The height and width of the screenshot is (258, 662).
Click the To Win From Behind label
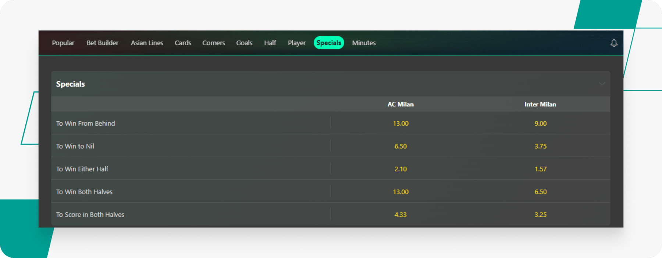coord(85,123)
